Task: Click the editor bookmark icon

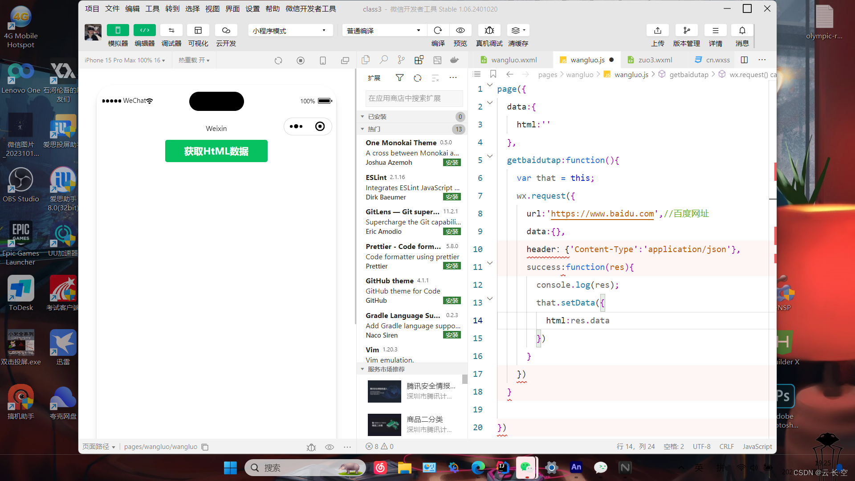Action: tap(493, 74)
